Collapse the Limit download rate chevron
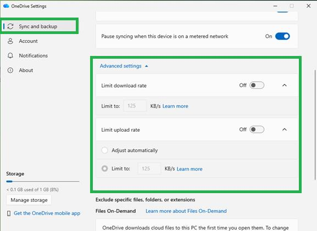This screenshot has width=317, height=231. pos(285,85)
